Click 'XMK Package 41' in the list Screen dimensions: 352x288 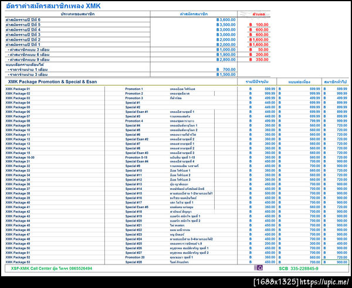click(x=18, y=207)
